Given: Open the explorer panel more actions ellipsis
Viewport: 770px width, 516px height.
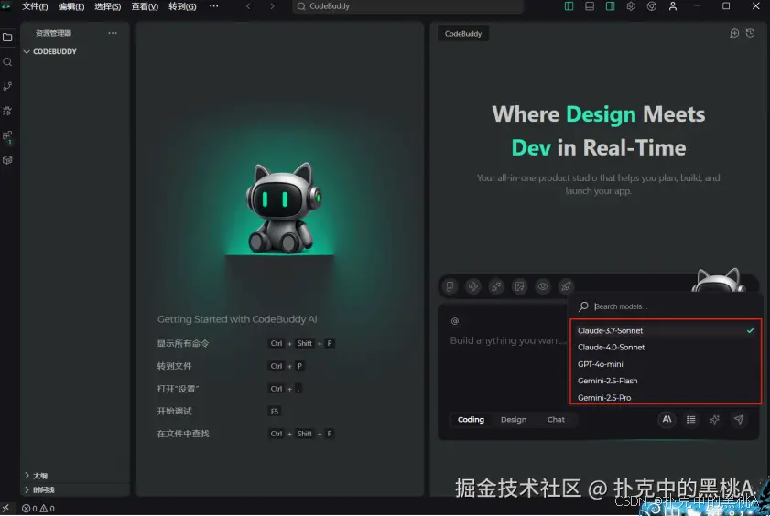Looking at the screenshot, I should coord(113,33).
